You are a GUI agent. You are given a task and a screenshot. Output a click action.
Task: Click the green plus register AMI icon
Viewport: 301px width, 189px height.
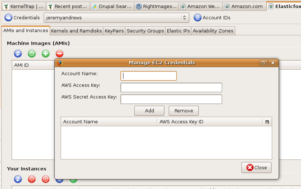point(46,54)
